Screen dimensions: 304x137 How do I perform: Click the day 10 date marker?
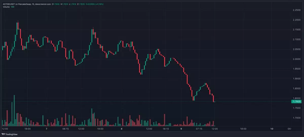point(272,129)
